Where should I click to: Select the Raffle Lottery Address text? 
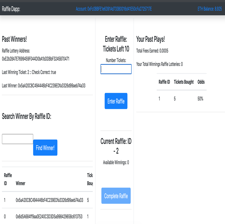[x=36, y=59]
